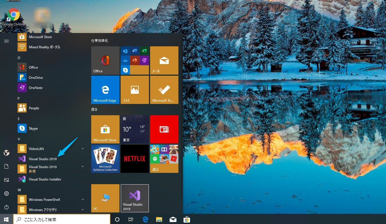Open Office from the app list
This screenshot has width=386, height=224.
[x=51, y=67]
